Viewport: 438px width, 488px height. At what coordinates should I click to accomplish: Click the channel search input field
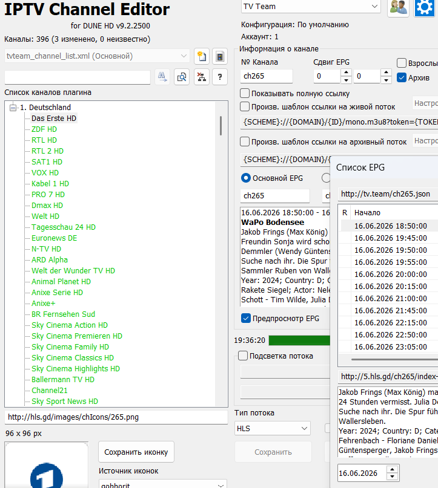(x=78, y=77)
